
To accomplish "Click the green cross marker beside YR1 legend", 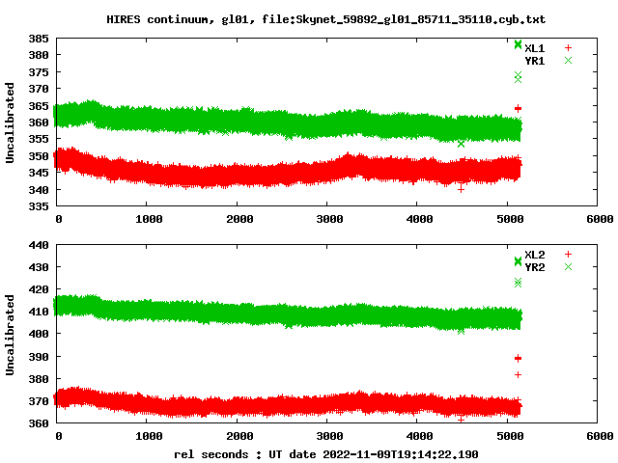I will pos(568,61).
